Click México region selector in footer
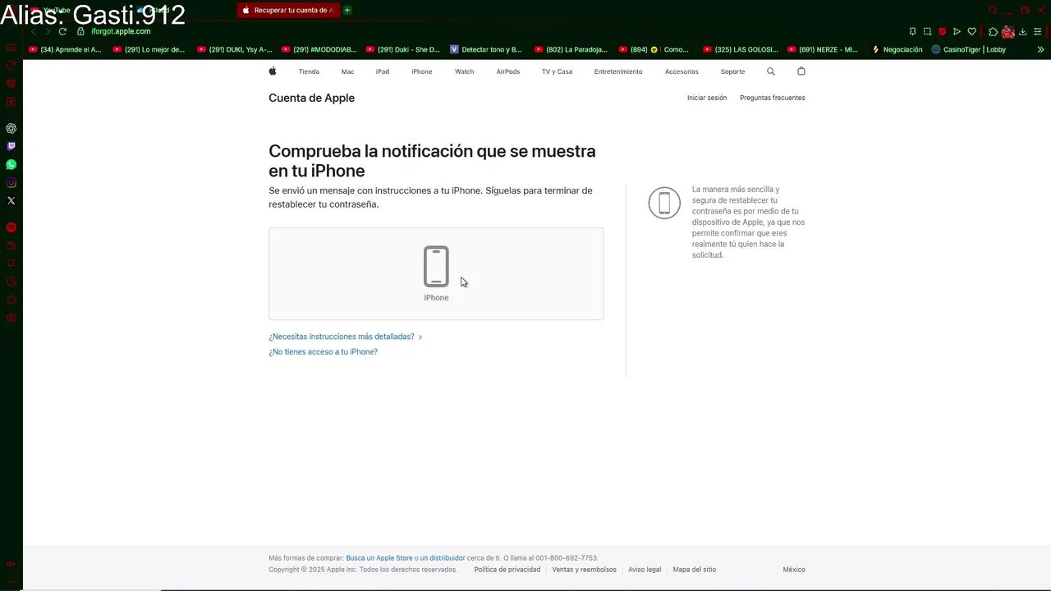 [794, 570]
